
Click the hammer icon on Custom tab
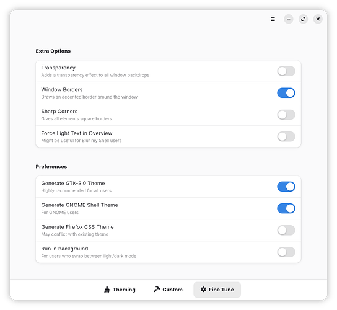pos(157,290)
